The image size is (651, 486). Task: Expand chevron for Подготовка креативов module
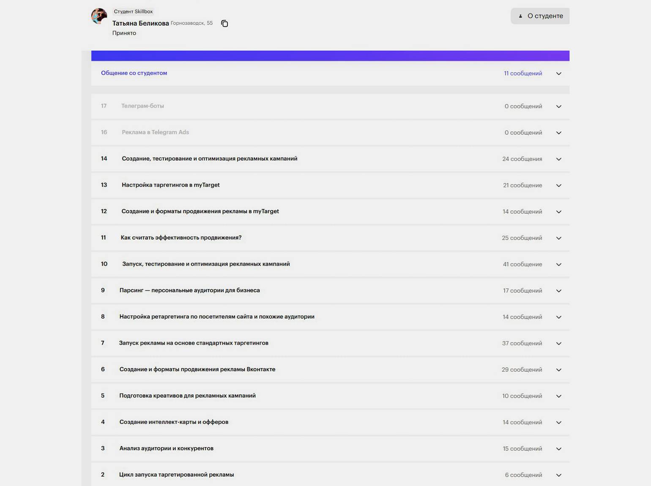pyautogui.click(x=558, y=396)
